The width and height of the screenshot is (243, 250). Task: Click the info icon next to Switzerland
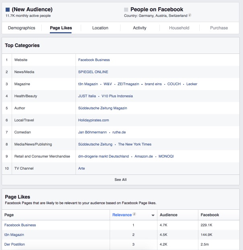pos(190,15)
